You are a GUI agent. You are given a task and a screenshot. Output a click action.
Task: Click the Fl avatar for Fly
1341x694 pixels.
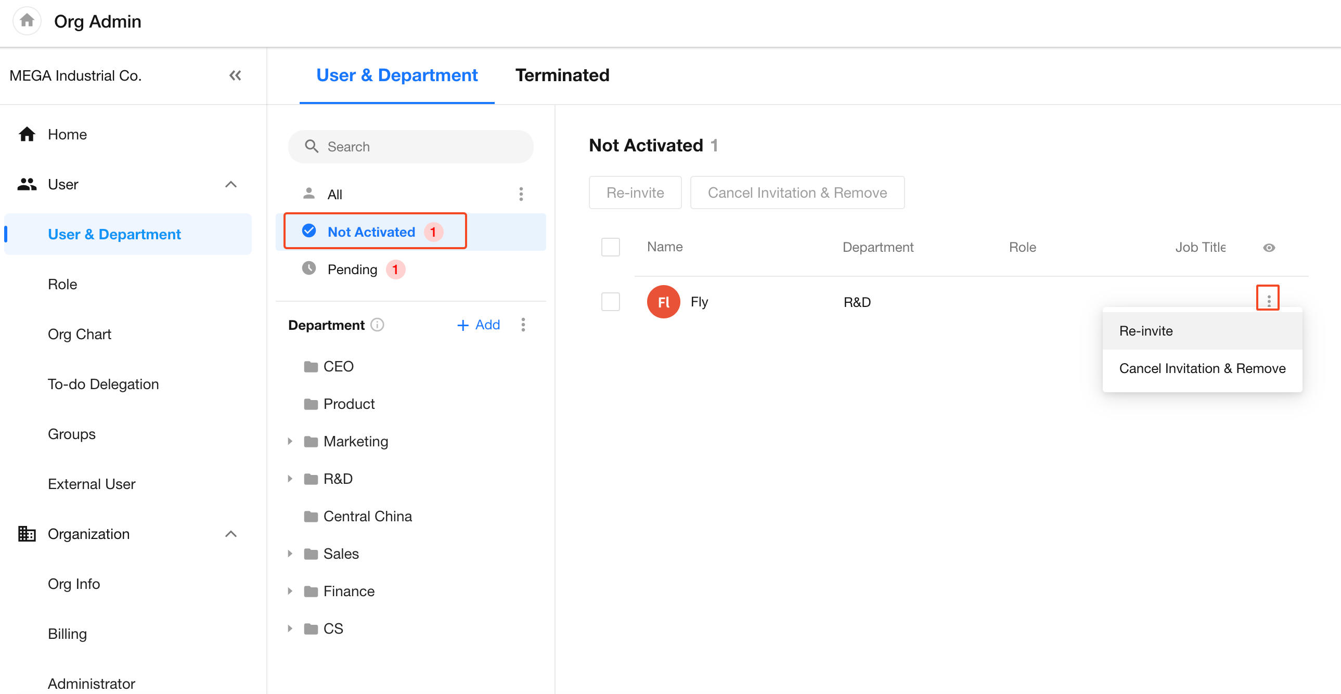(663, 302)
